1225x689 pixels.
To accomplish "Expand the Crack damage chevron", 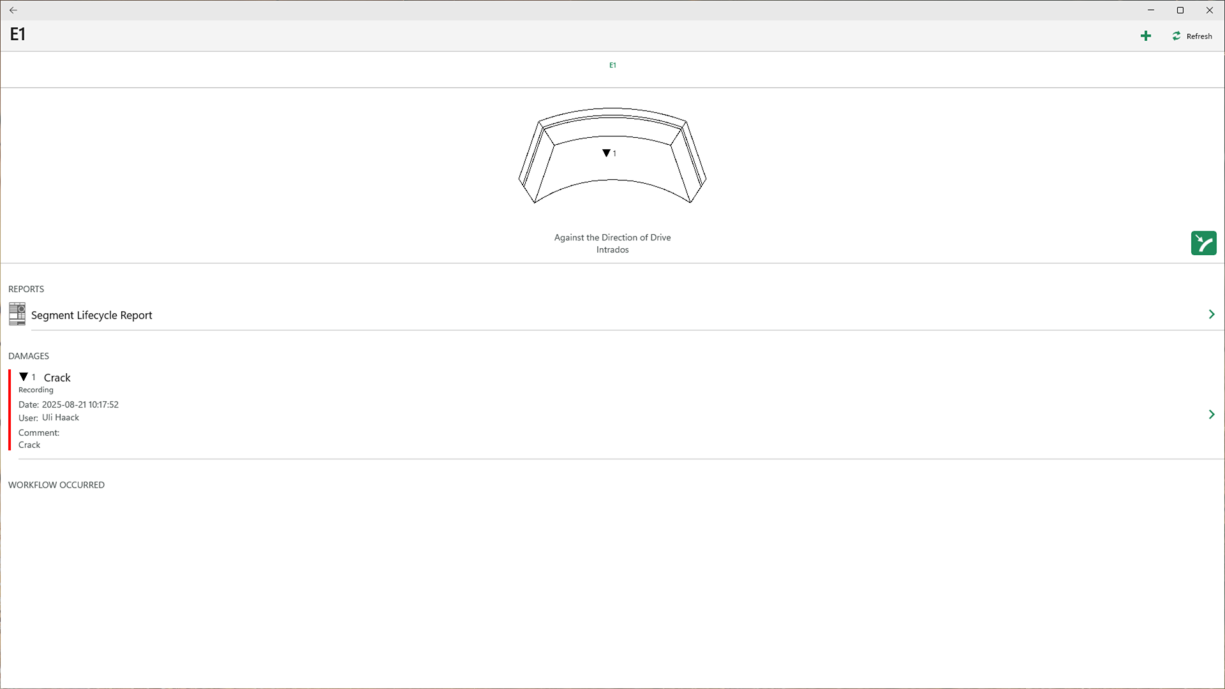I will [1212, 415].
